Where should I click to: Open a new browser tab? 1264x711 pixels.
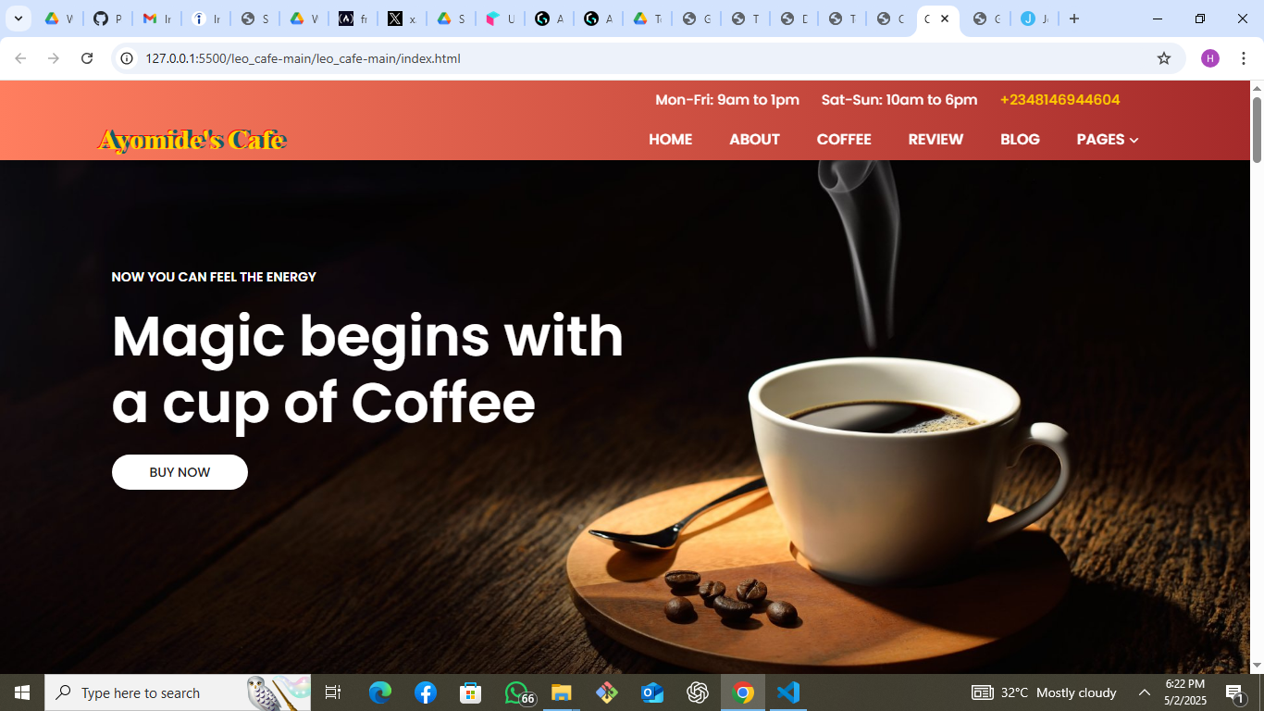(1074, 19)
